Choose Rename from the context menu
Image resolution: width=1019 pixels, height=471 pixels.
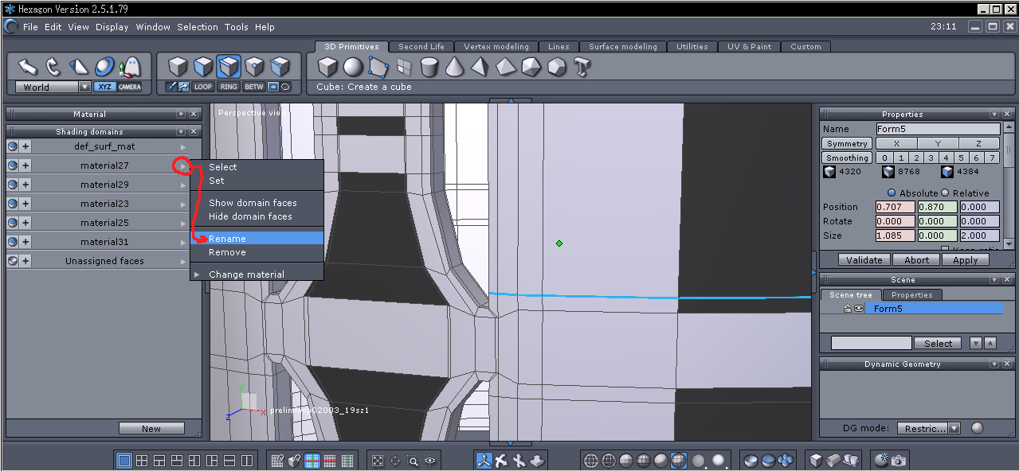pos(257,238)
